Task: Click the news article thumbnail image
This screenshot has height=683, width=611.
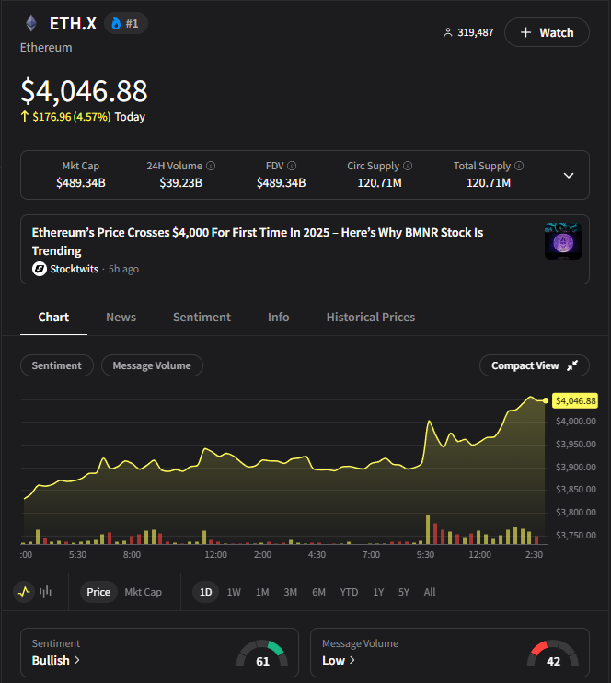Action: tap(563, 241)
